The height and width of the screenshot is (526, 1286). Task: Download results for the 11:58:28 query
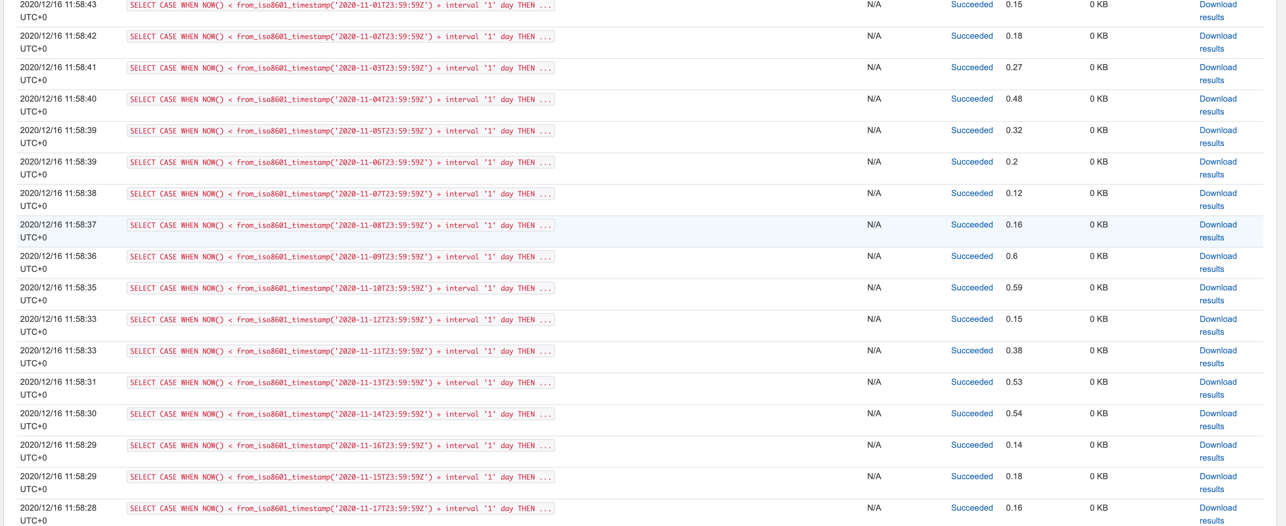[x=1217, y=514]
